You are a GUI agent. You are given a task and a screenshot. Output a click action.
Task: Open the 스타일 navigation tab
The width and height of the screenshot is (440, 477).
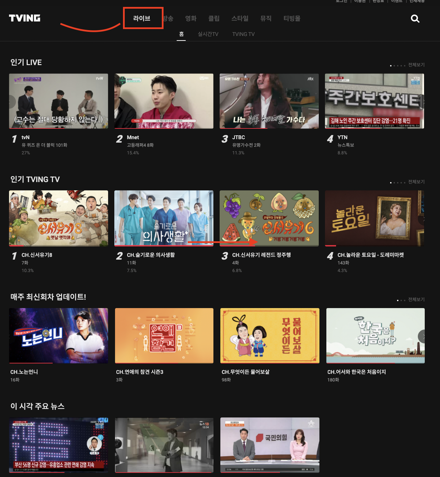[240, 18]
